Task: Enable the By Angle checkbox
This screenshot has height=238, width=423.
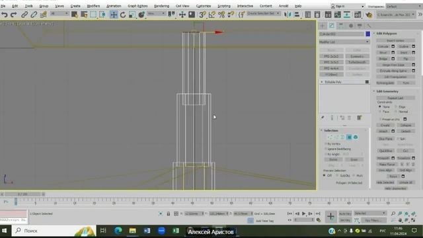Action: 326,154
